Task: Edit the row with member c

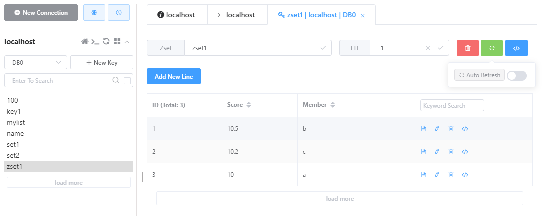Action: 437,151
